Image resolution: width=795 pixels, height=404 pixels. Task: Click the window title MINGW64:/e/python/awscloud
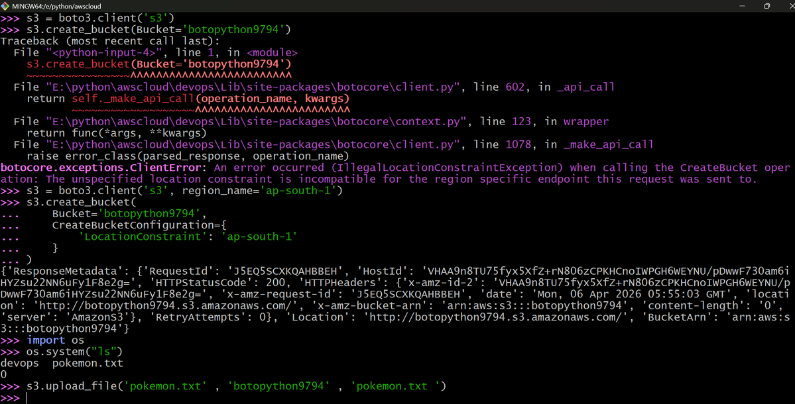56,6
